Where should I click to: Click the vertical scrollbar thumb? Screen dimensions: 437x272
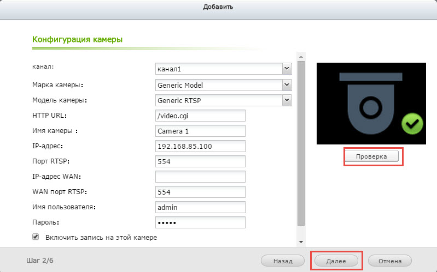(x=301, y=143)
